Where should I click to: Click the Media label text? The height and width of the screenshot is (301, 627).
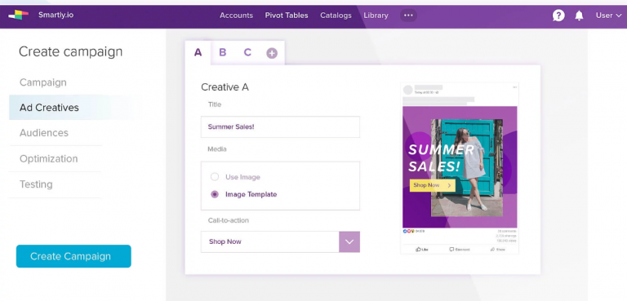pos(217,149)
